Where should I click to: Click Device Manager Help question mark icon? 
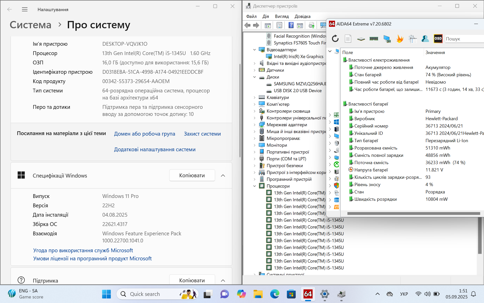[291, 25]
